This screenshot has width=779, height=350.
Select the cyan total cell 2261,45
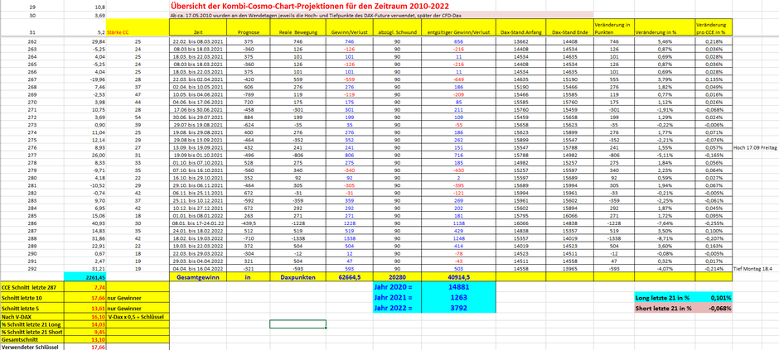point(85,278)
